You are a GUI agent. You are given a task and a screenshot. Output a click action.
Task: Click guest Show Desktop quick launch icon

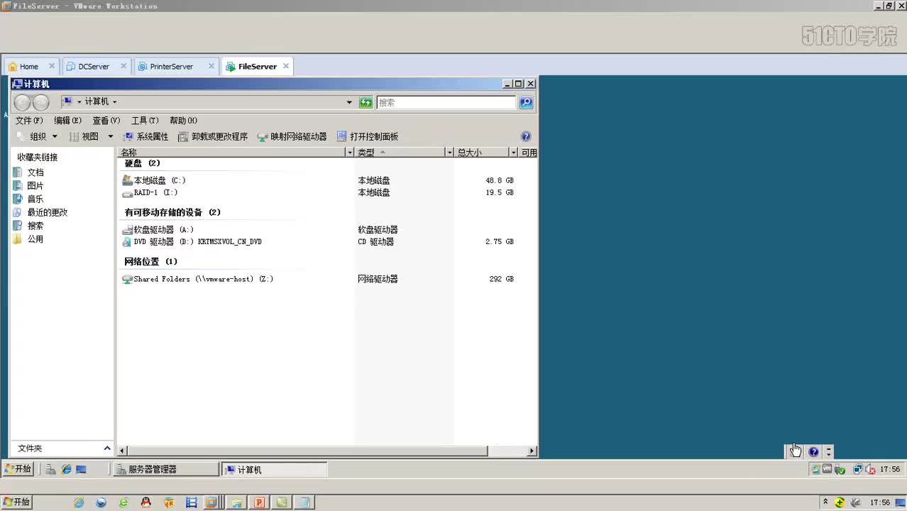point(81,469)
